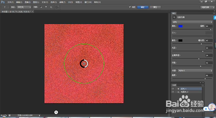
Task: Click the Photoshop Ps logo icon
Action: (3, 2)
